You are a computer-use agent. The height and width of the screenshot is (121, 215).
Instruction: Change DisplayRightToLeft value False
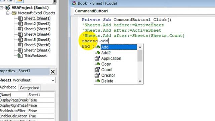pyautogui.click(x=41, y=106)
